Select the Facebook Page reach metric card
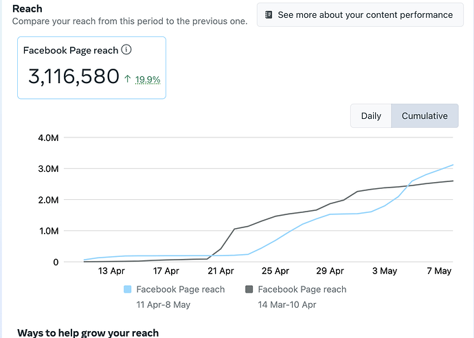This screenshot has width=474, height=338. pos(91,67)
